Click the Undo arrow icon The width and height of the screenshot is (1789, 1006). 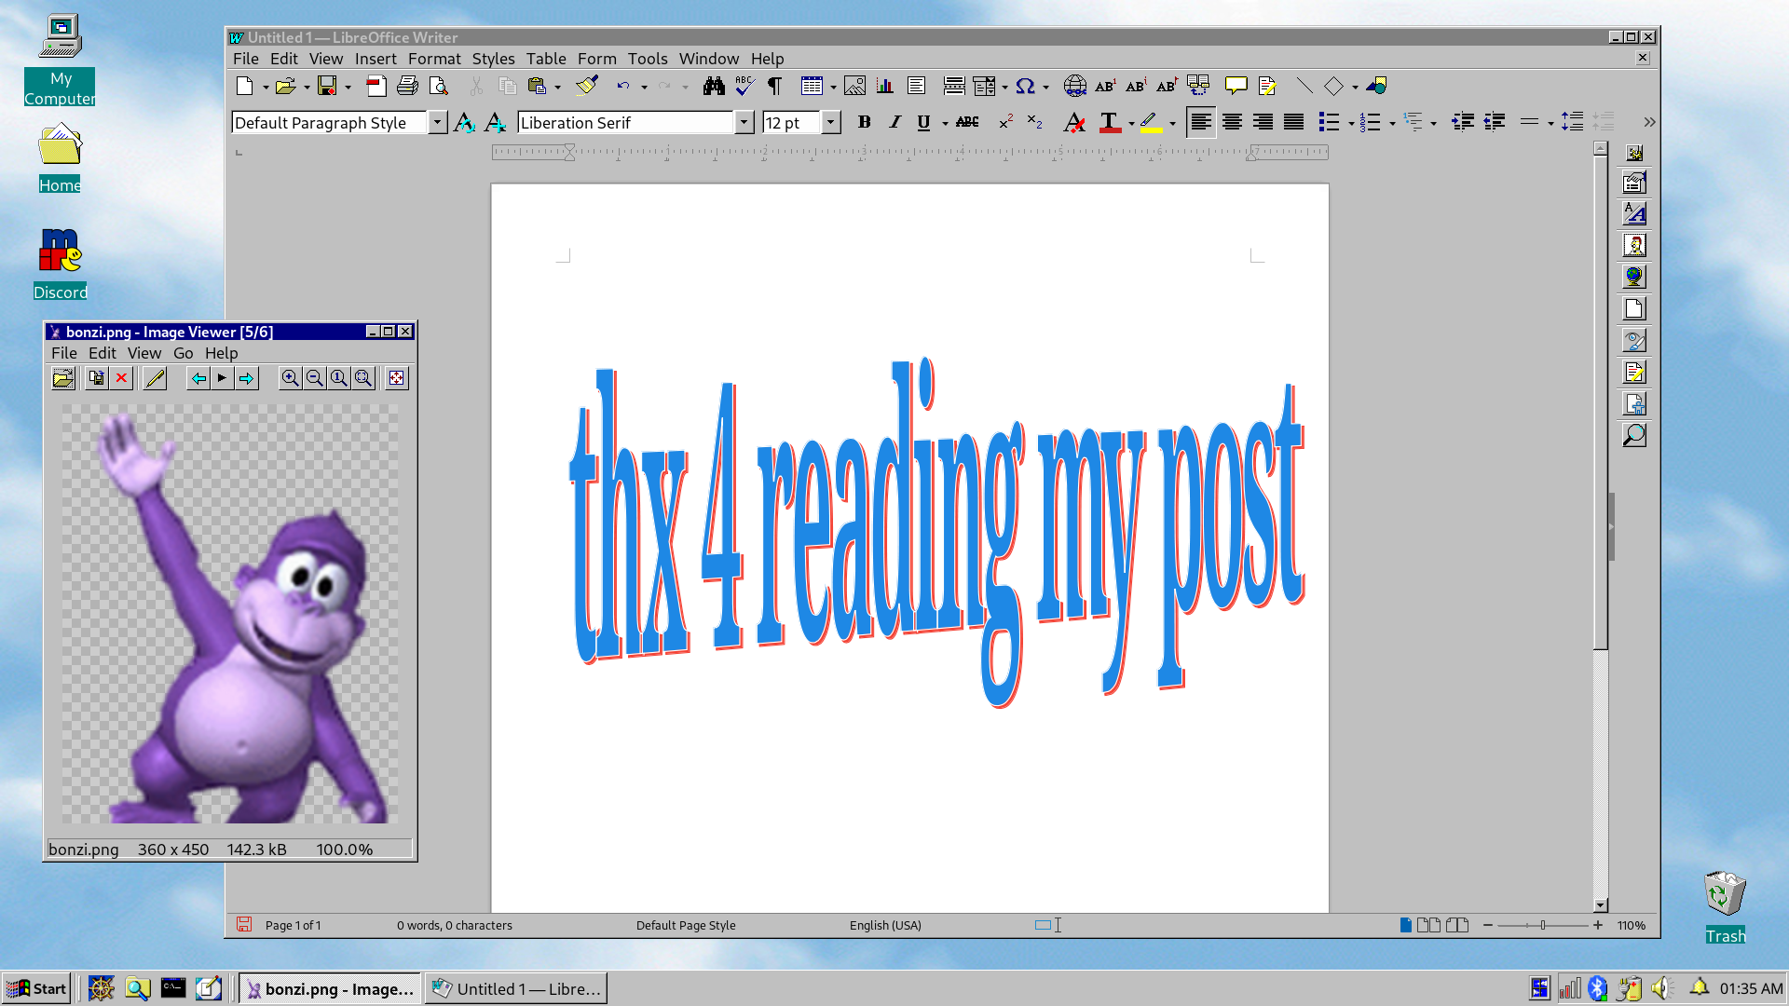[x=622, y=86]
